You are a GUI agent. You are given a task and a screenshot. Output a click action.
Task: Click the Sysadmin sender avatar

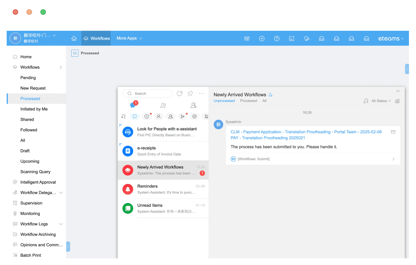[218, 125]
